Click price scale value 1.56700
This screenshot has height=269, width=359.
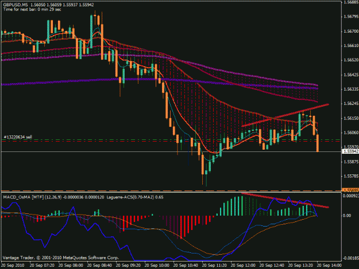click(351, 31)
